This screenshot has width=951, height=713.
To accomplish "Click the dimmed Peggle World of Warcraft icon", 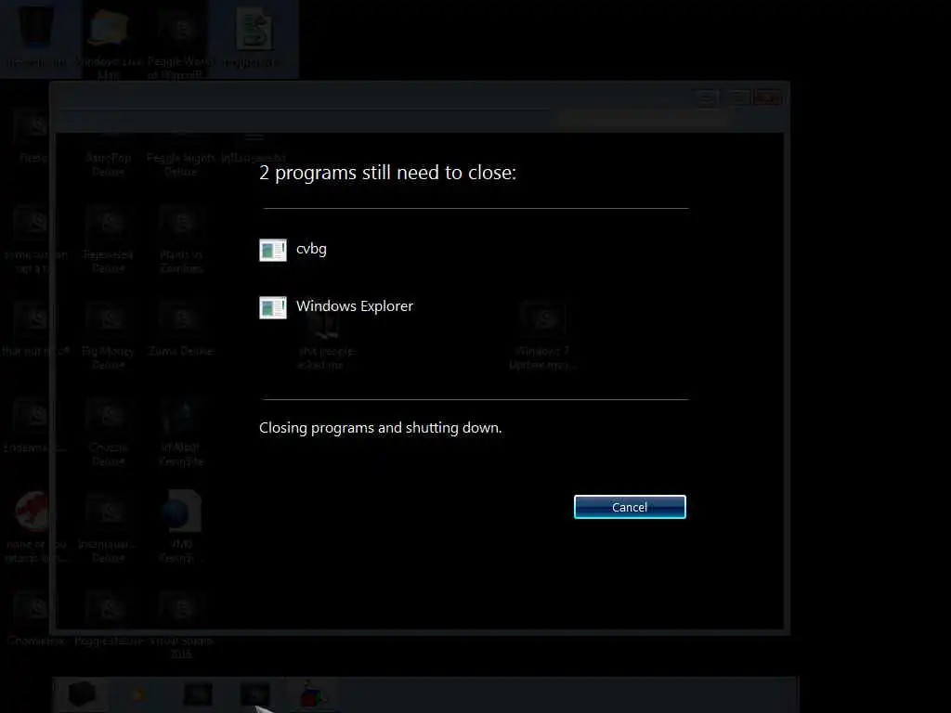I will [180, 43].
